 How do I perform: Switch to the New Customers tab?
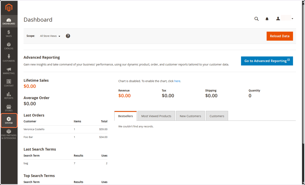190,116
